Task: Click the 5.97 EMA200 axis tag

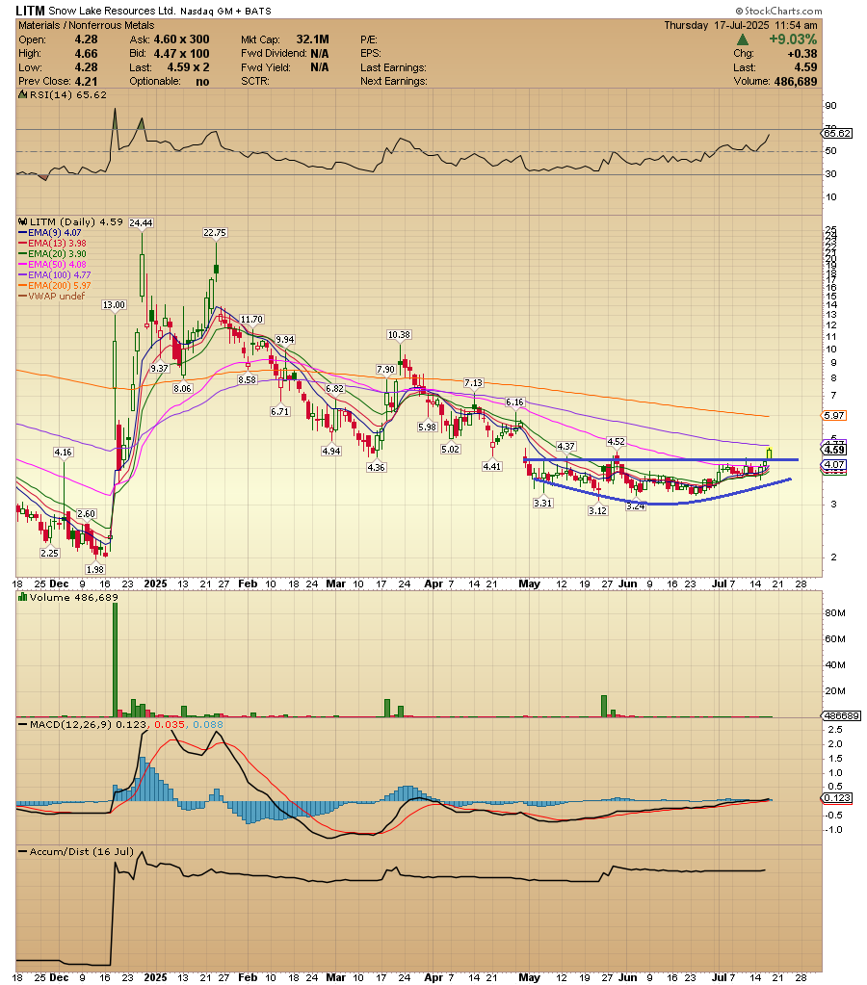Action: (x=834, y=415)
